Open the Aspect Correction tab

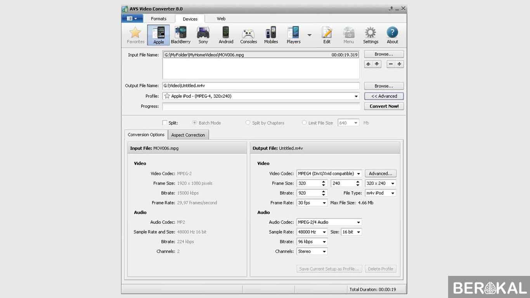[x=188, y=135]
